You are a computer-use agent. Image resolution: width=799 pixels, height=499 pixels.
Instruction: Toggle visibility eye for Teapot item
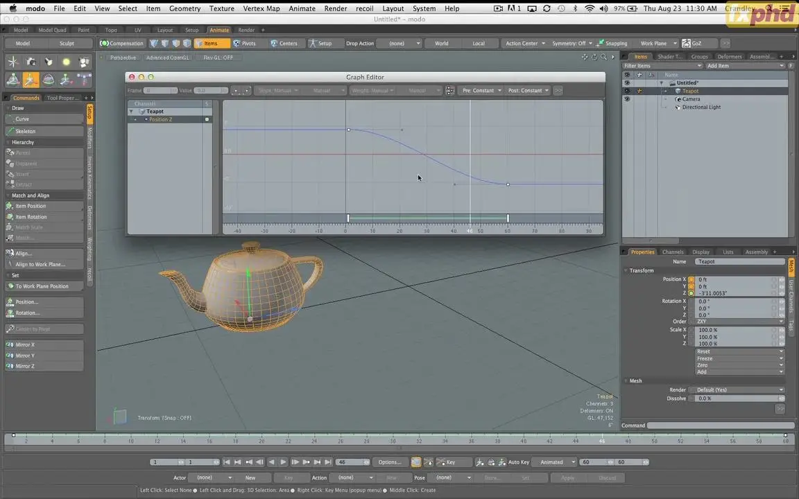[627, 91]
